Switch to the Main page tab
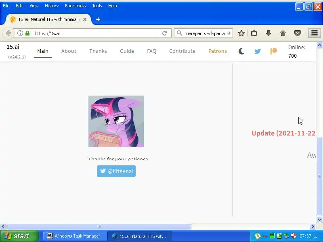The image size is (323, 242). click(x=43, y=51)
